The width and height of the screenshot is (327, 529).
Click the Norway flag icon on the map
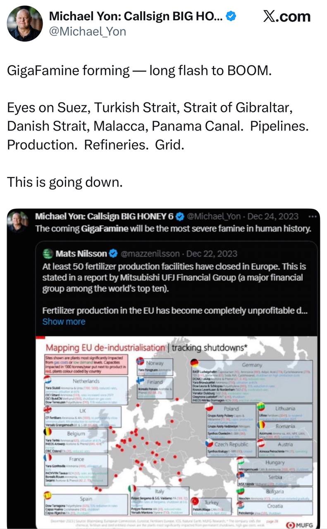pyautogui.click(x=140, y=360)
